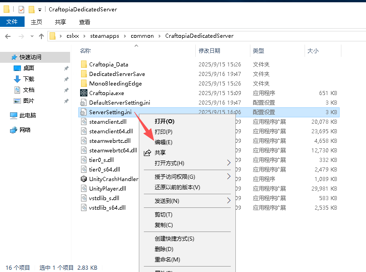Image resolution: width=366 pixels, height=272 pixels.
Task: Click the up-one-level arrow button
Action: tap(41, 36)
